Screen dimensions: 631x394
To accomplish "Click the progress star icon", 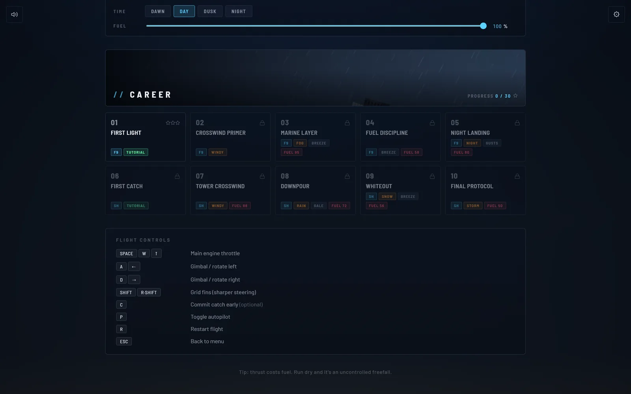I will [x=515, y=96].
